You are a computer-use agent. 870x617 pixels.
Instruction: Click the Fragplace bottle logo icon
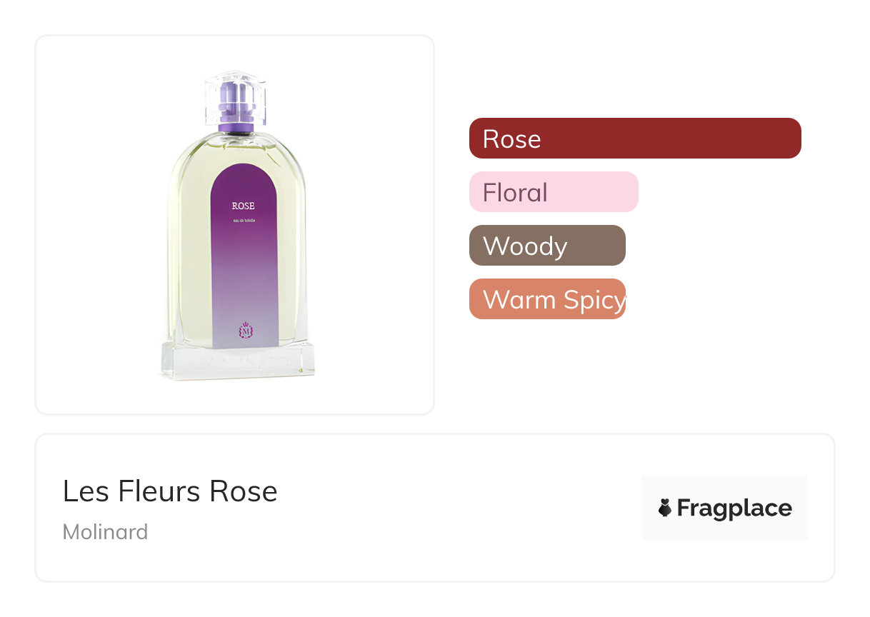point(665,508)
